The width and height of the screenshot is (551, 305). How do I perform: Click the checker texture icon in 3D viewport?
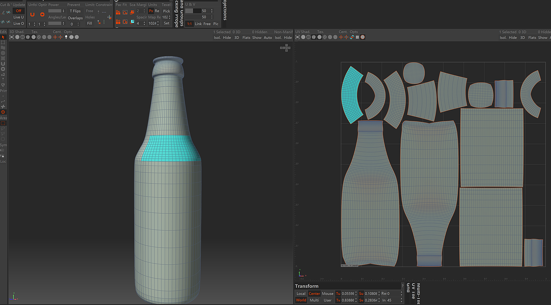pyautogui.click(x=39, y=37)
